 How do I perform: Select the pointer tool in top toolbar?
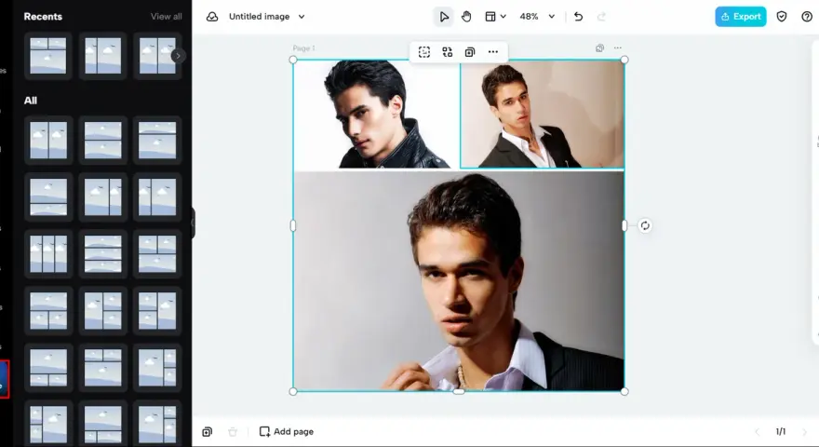tap(443, 17)
